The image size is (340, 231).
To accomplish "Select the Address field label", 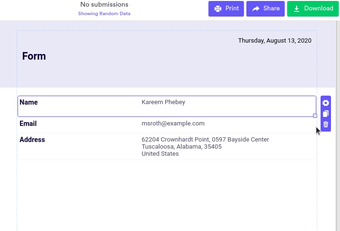I will click(x=32, y=140).
